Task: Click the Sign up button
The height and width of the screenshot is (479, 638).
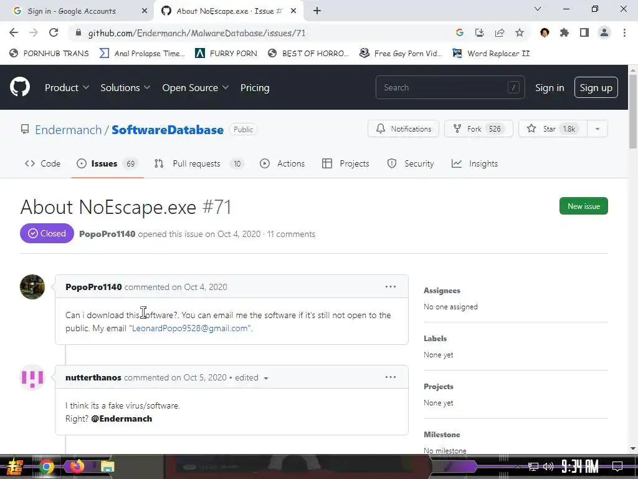Action: tap(596, 87)
